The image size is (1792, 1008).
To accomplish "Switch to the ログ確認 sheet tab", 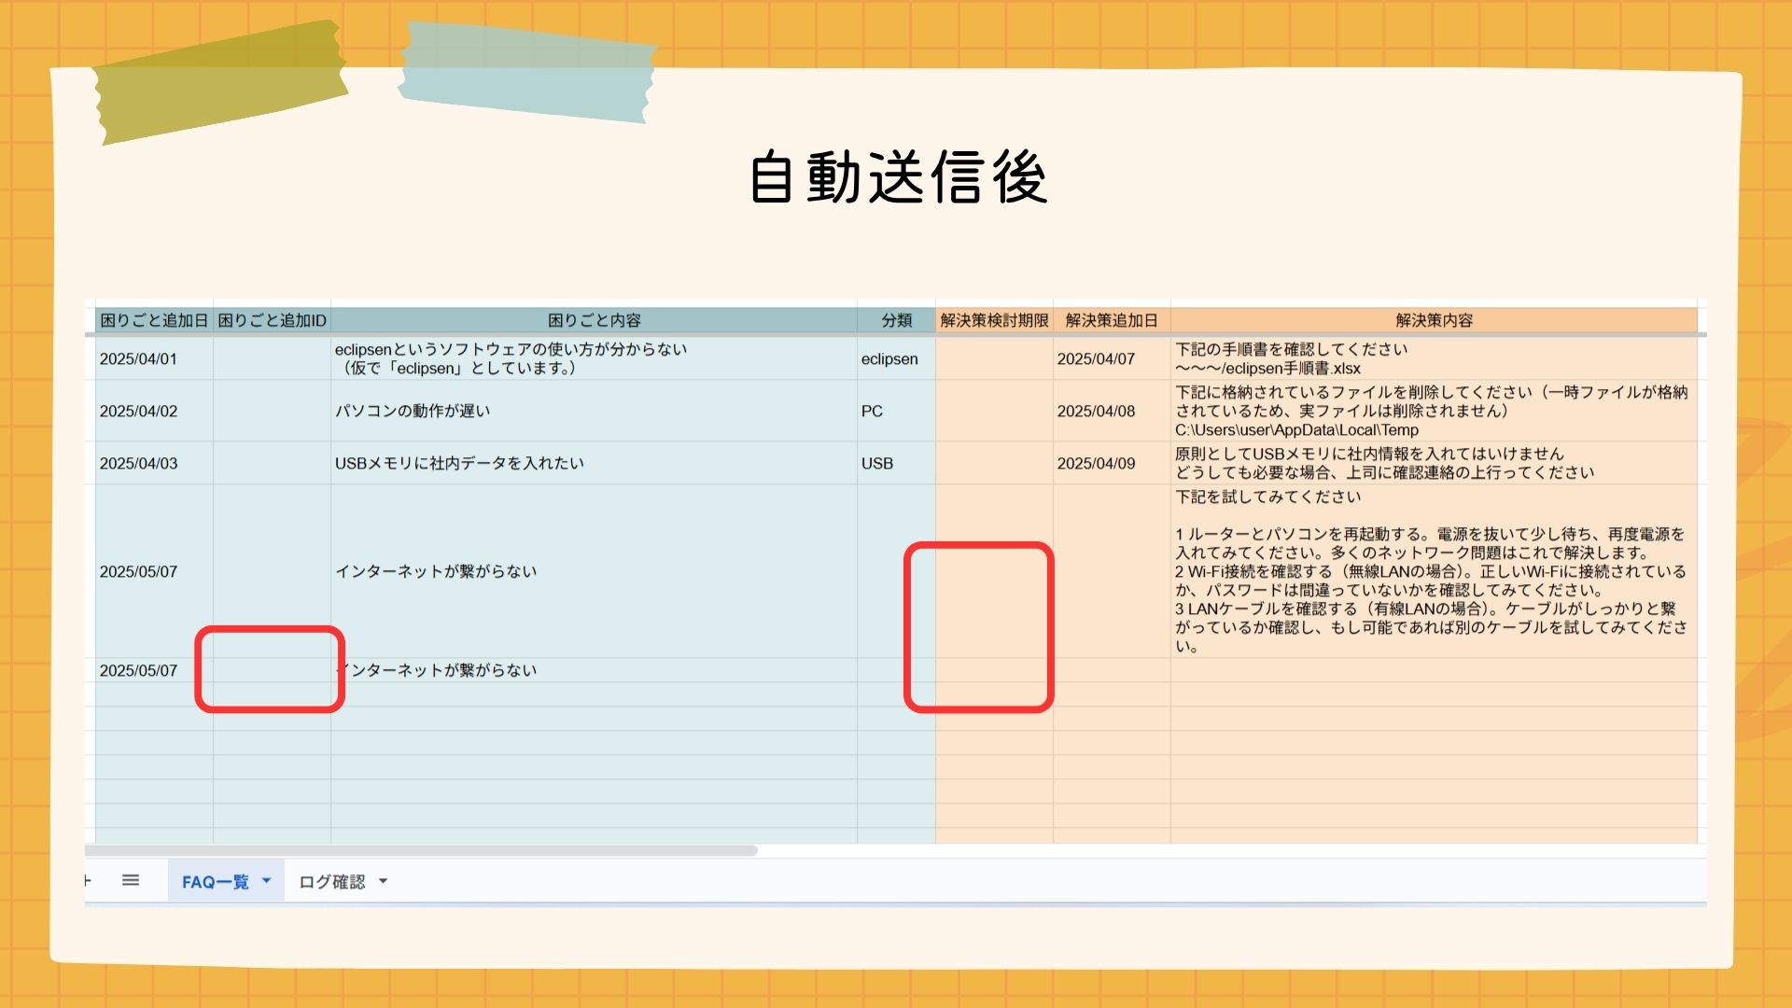I will coord(331,882).
